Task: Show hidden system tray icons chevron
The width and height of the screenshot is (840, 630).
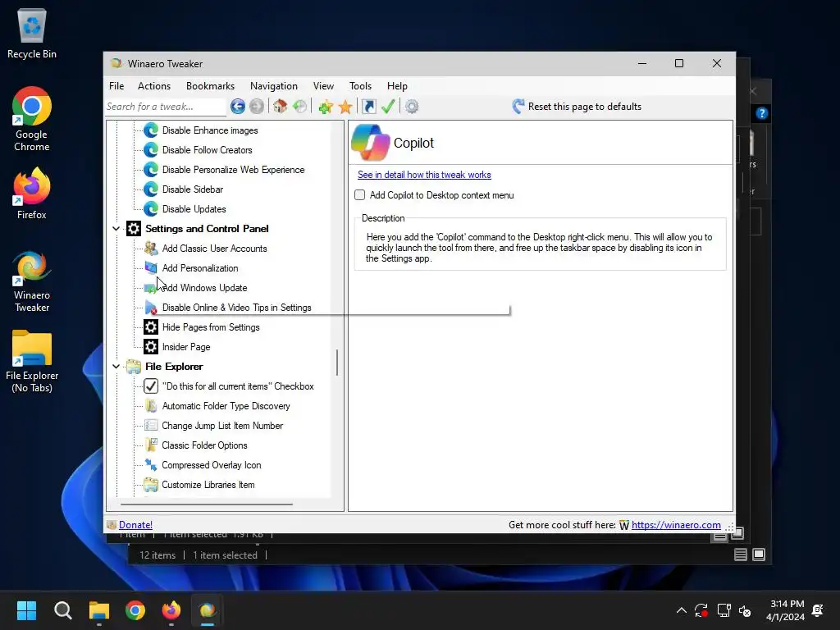Action: coord(682,610)
